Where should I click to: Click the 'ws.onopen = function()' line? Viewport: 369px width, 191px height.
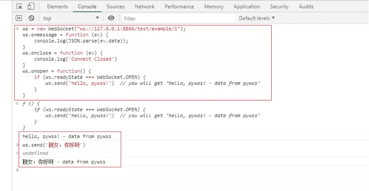pos(57,71)
